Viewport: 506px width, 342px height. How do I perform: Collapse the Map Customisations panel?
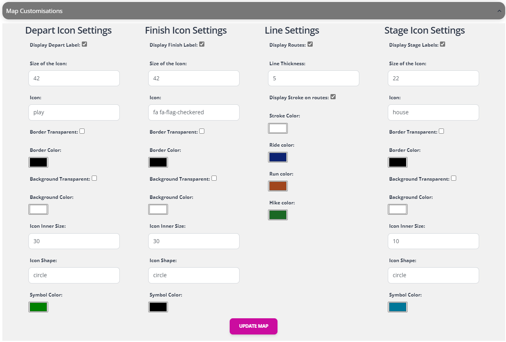click(499, 11)
